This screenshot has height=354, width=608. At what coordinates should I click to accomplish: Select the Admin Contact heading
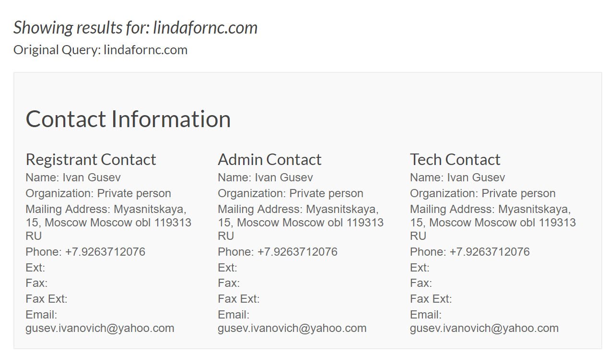point(269,159)
